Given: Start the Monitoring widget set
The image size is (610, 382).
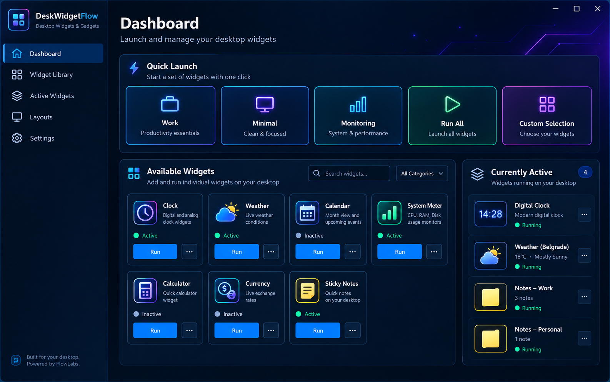Looking at the screenshot, I should pos(358,116).
